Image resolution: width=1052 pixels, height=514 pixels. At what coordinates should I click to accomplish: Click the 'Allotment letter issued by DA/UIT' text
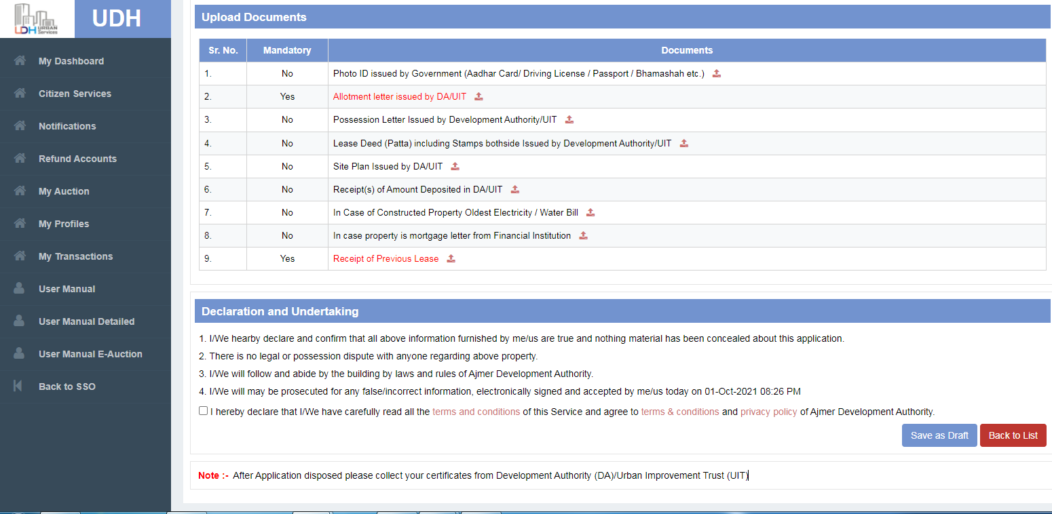[400, 96]
